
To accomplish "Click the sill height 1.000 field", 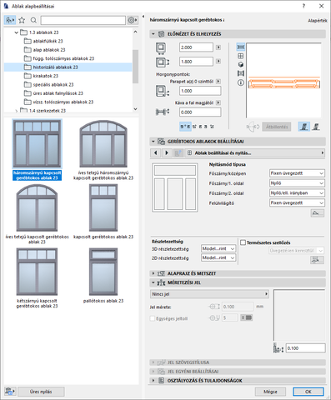I will [200, 91].
